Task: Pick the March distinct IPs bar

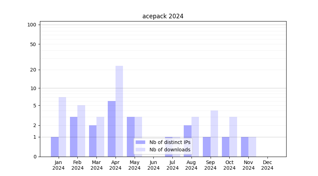Action: tap(93, 141)
